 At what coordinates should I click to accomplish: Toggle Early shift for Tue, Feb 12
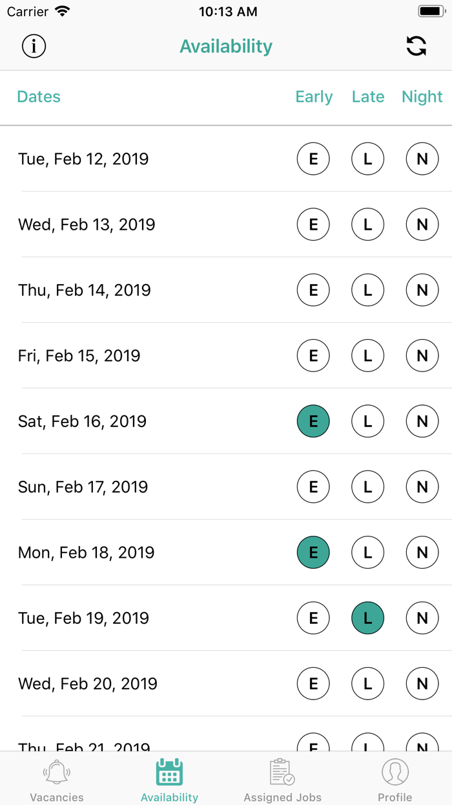click(x=313, y=159)
